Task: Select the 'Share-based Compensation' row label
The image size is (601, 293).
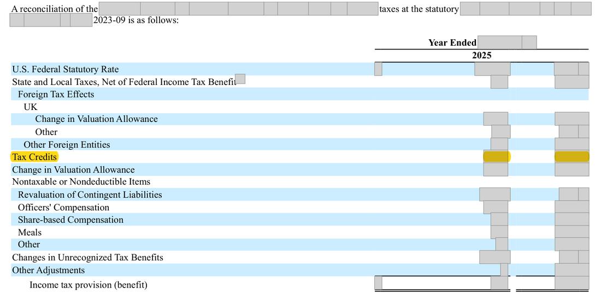Action: pyautogui.click(x=70, y=219)
